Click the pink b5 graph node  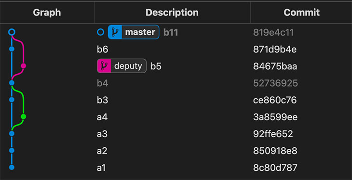(x=23, y=66)
